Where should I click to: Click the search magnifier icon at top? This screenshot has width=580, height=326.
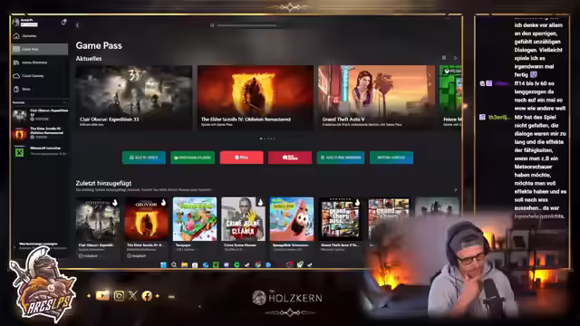pos(212,25)
